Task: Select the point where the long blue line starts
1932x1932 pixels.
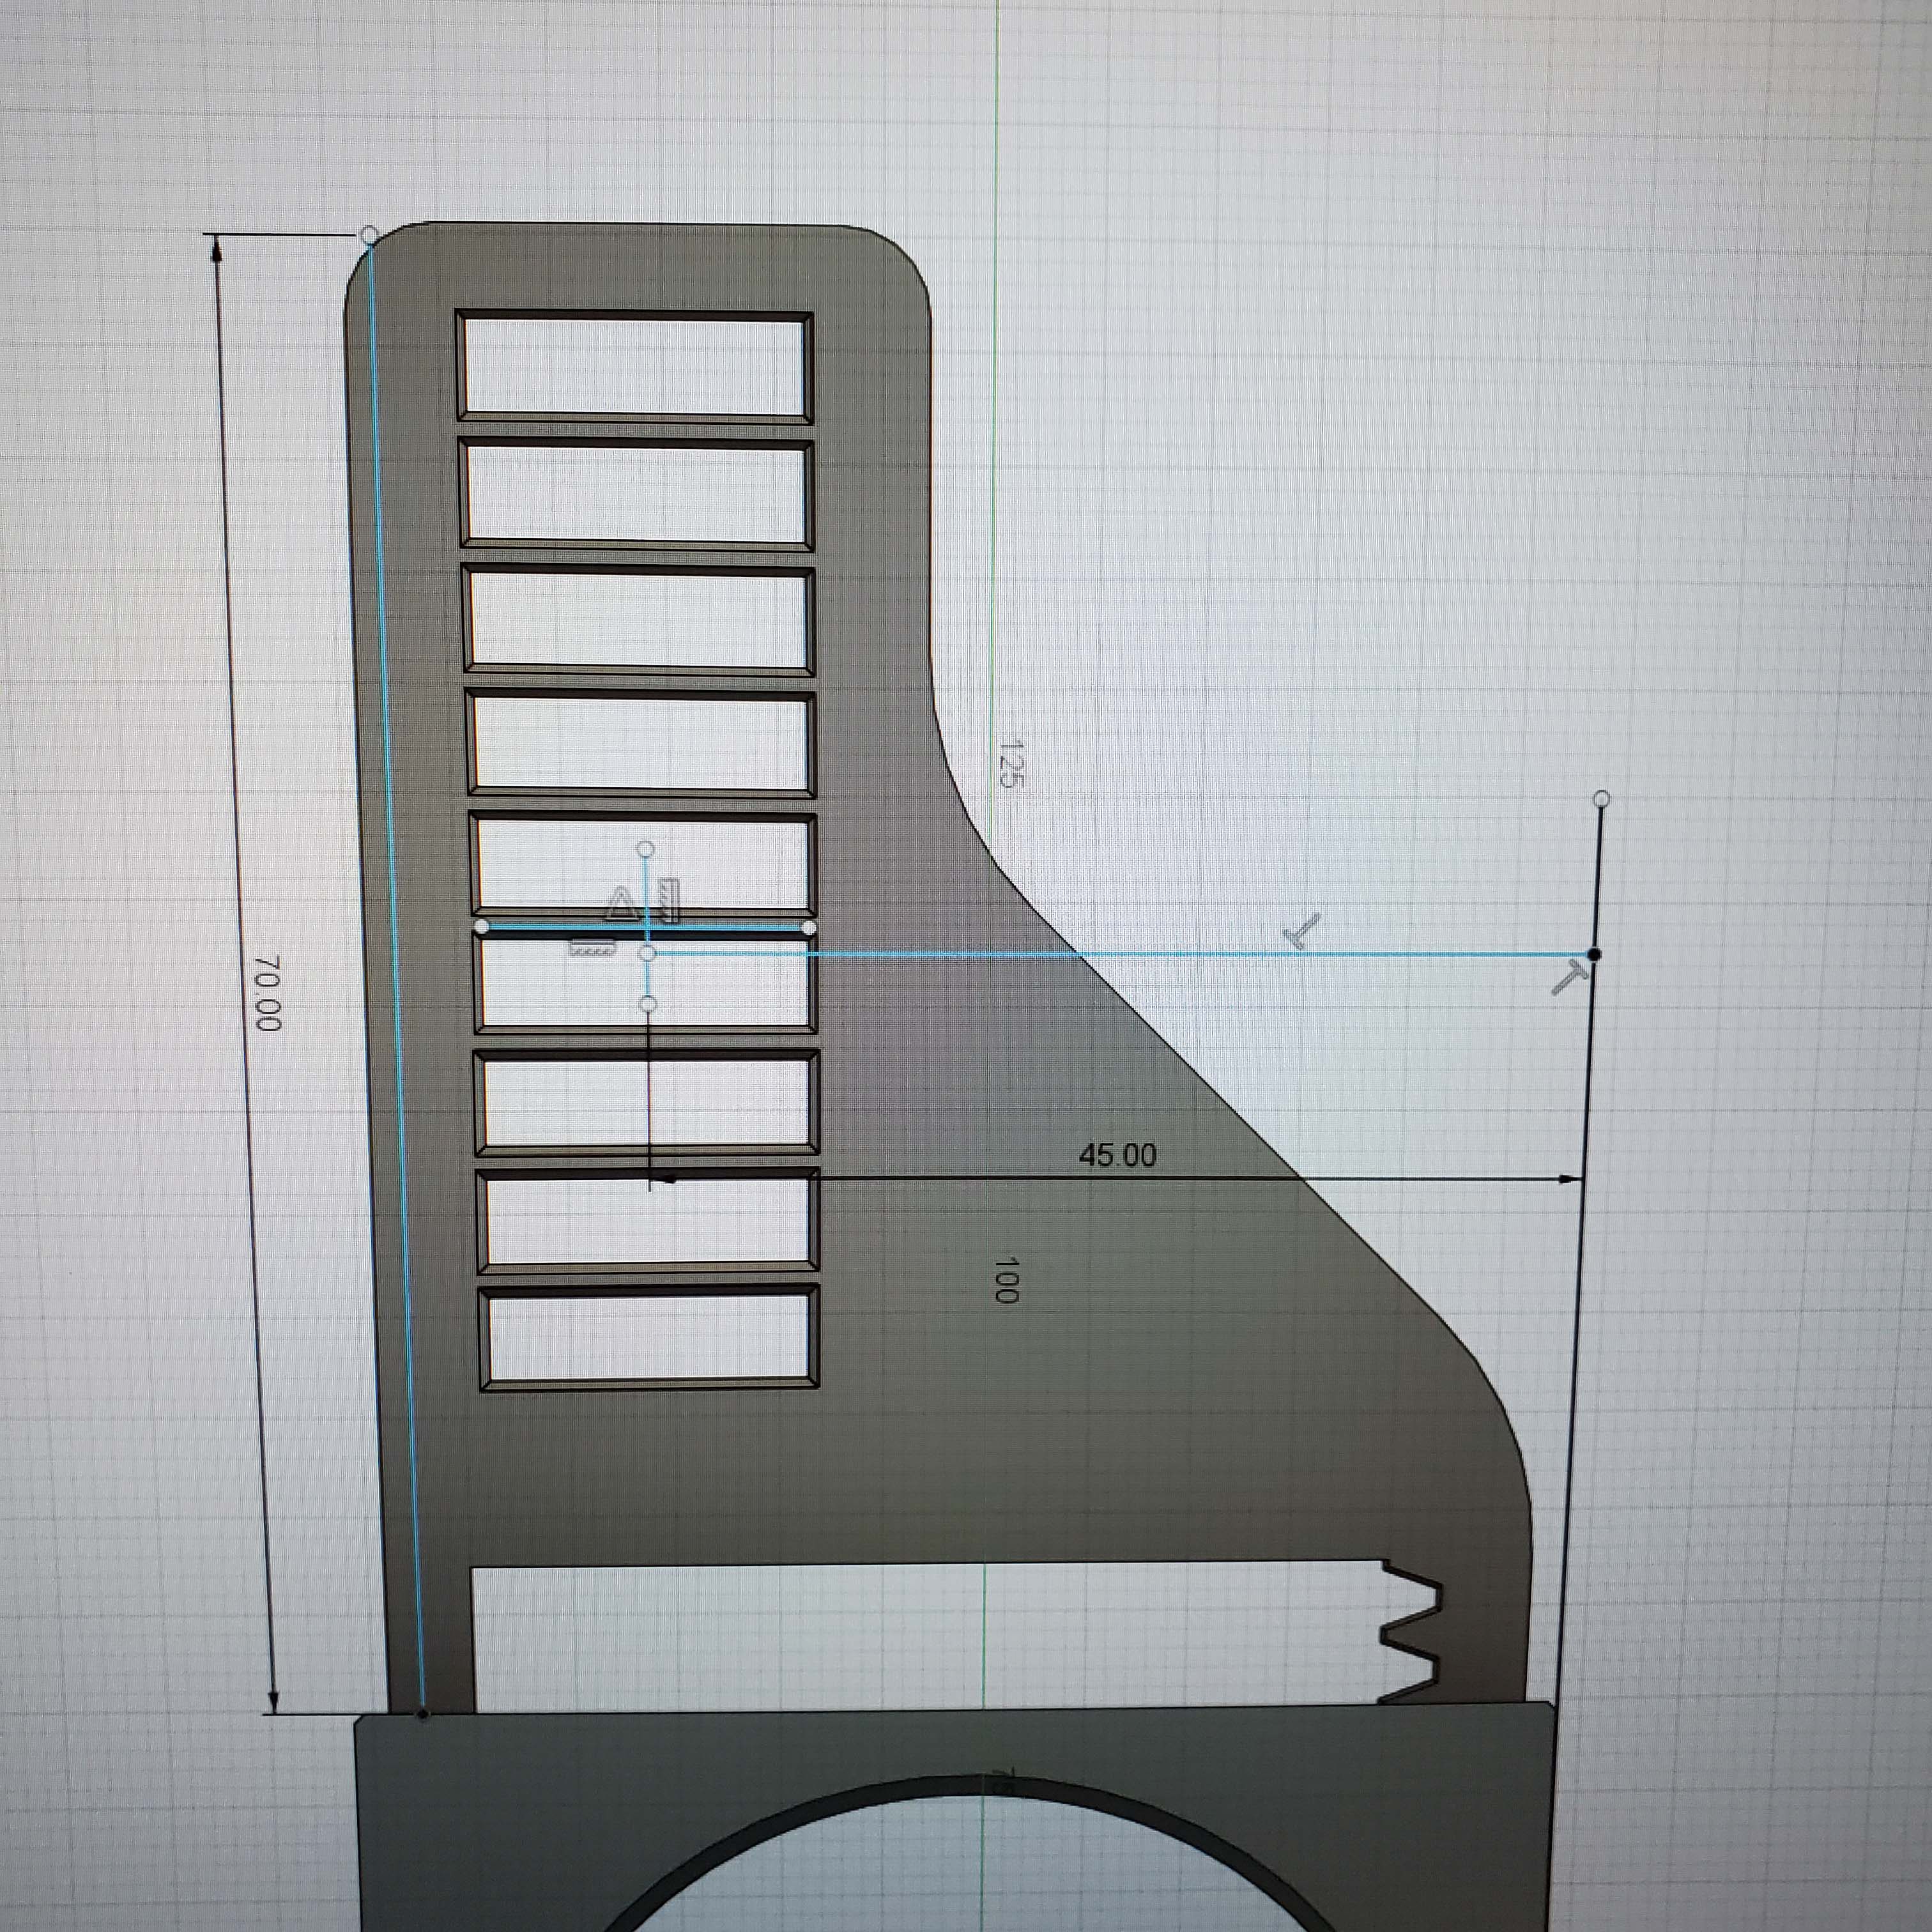Action: click(648, 954)
